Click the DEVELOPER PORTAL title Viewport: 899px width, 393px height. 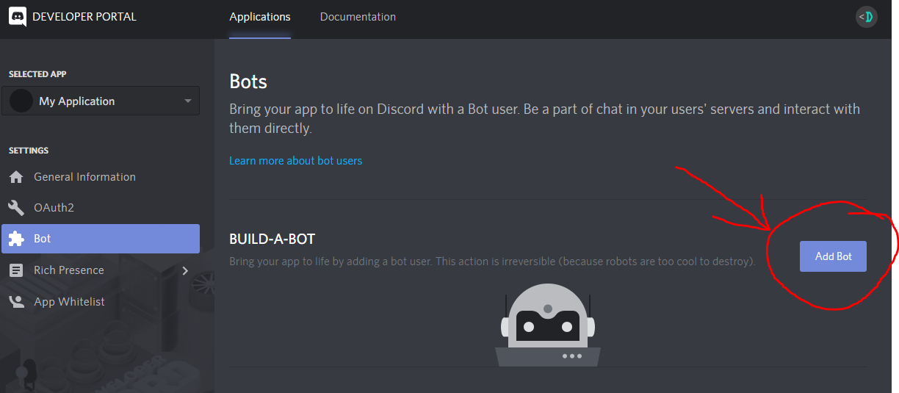point(84,16)
